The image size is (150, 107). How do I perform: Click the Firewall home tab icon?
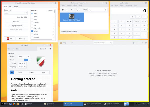12,72
